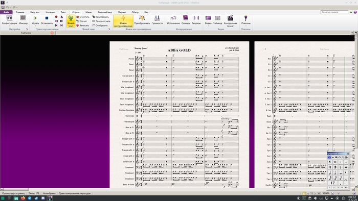The height and width of the screenshot is (201, 358).
Task: Open the Живой темп group dialog launcher
Action: point(109,29)
